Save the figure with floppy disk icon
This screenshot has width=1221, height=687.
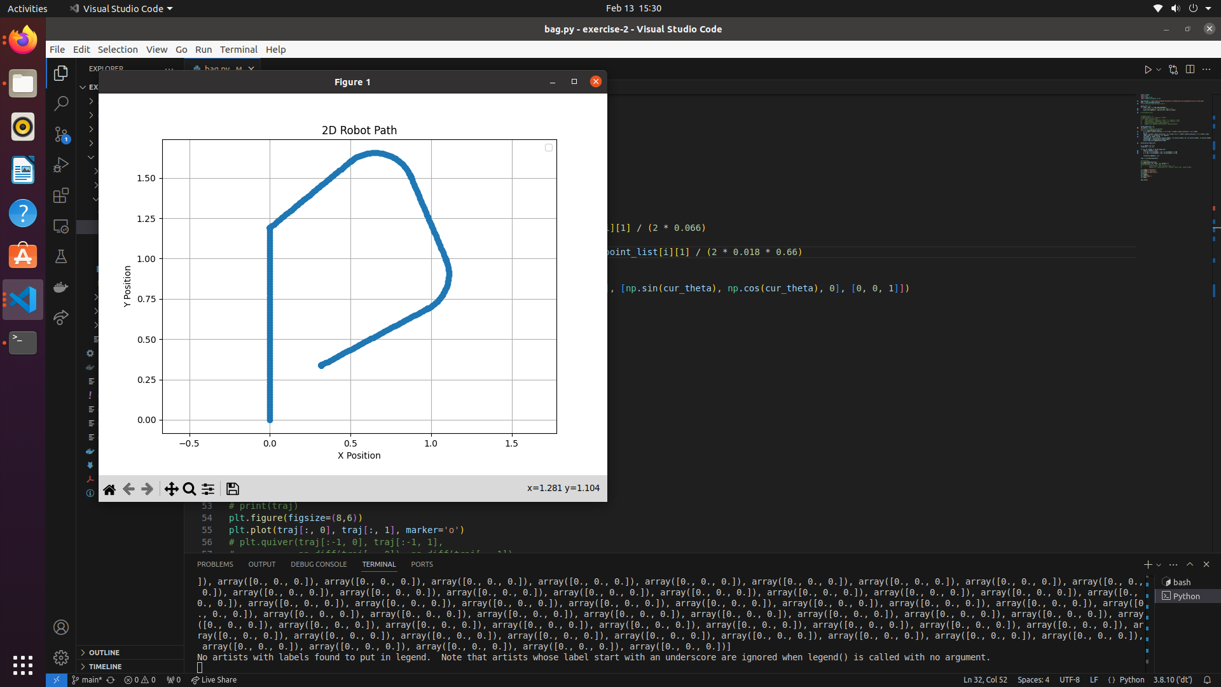pyautogui.click(x=233, y=489)
